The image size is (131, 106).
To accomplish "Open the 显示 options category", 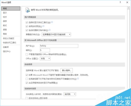I will point(5,13).
